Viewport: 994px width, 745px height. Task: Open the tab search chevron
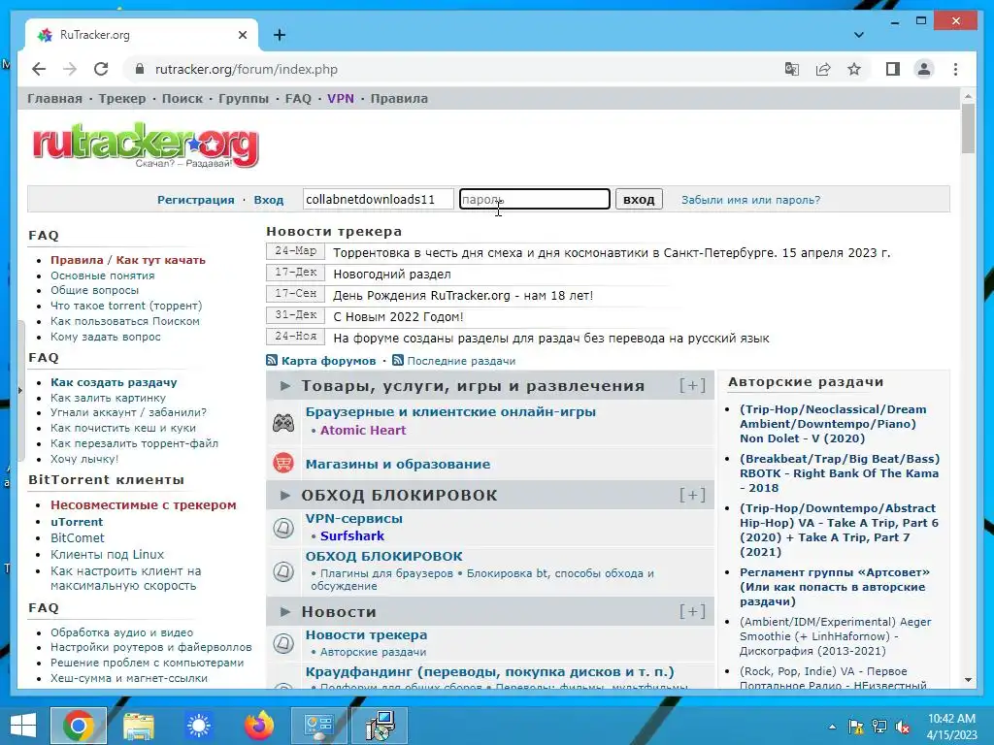point(859,35)
